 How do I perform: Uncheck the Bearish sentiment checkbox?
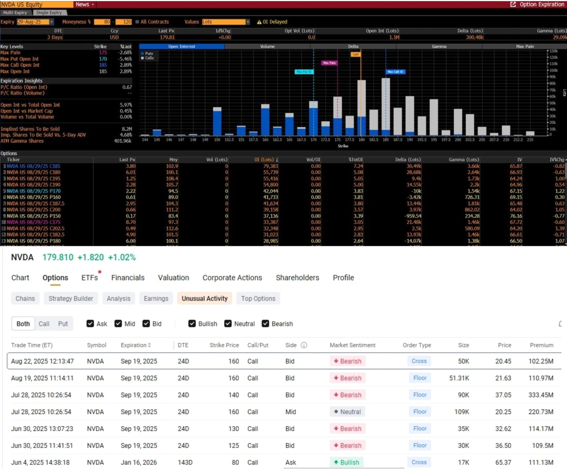[265, 324]
